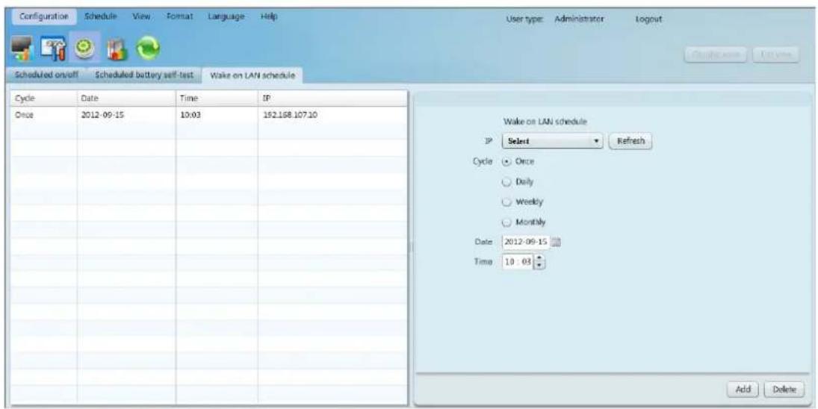Select the Once cycle radio button

[x=506, y=161]
